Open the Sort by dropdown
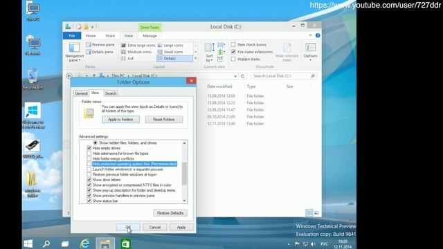 pos(209,53)
